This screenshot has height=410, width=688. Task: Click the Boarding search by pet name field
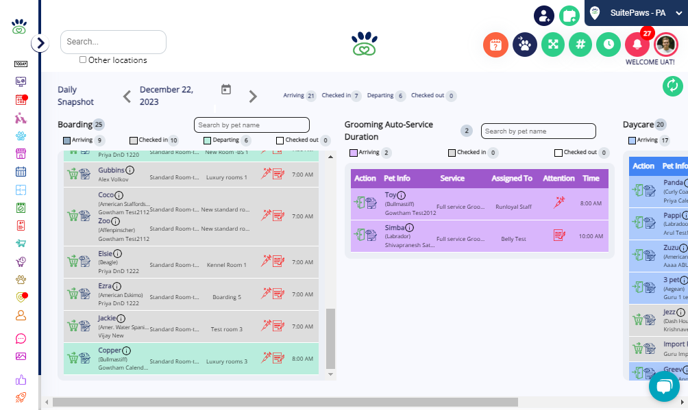(x=252, y=125)
